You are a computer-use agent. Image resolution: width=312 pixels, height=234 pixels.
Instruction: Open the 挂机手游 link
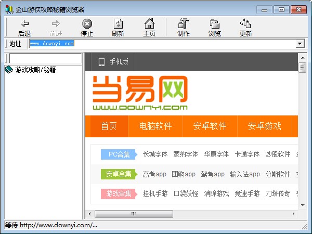[155, 193]
